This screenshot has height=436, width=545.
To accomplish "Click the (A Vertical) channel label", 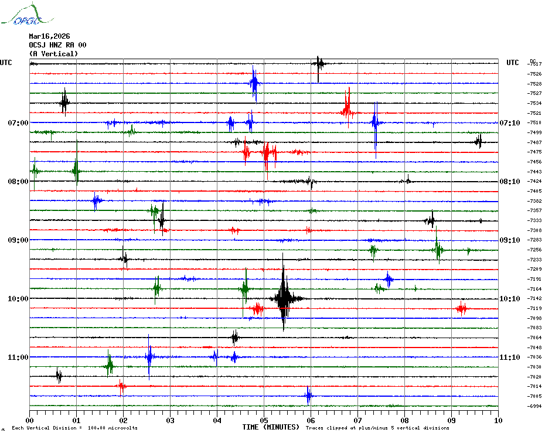I will 53,54.
